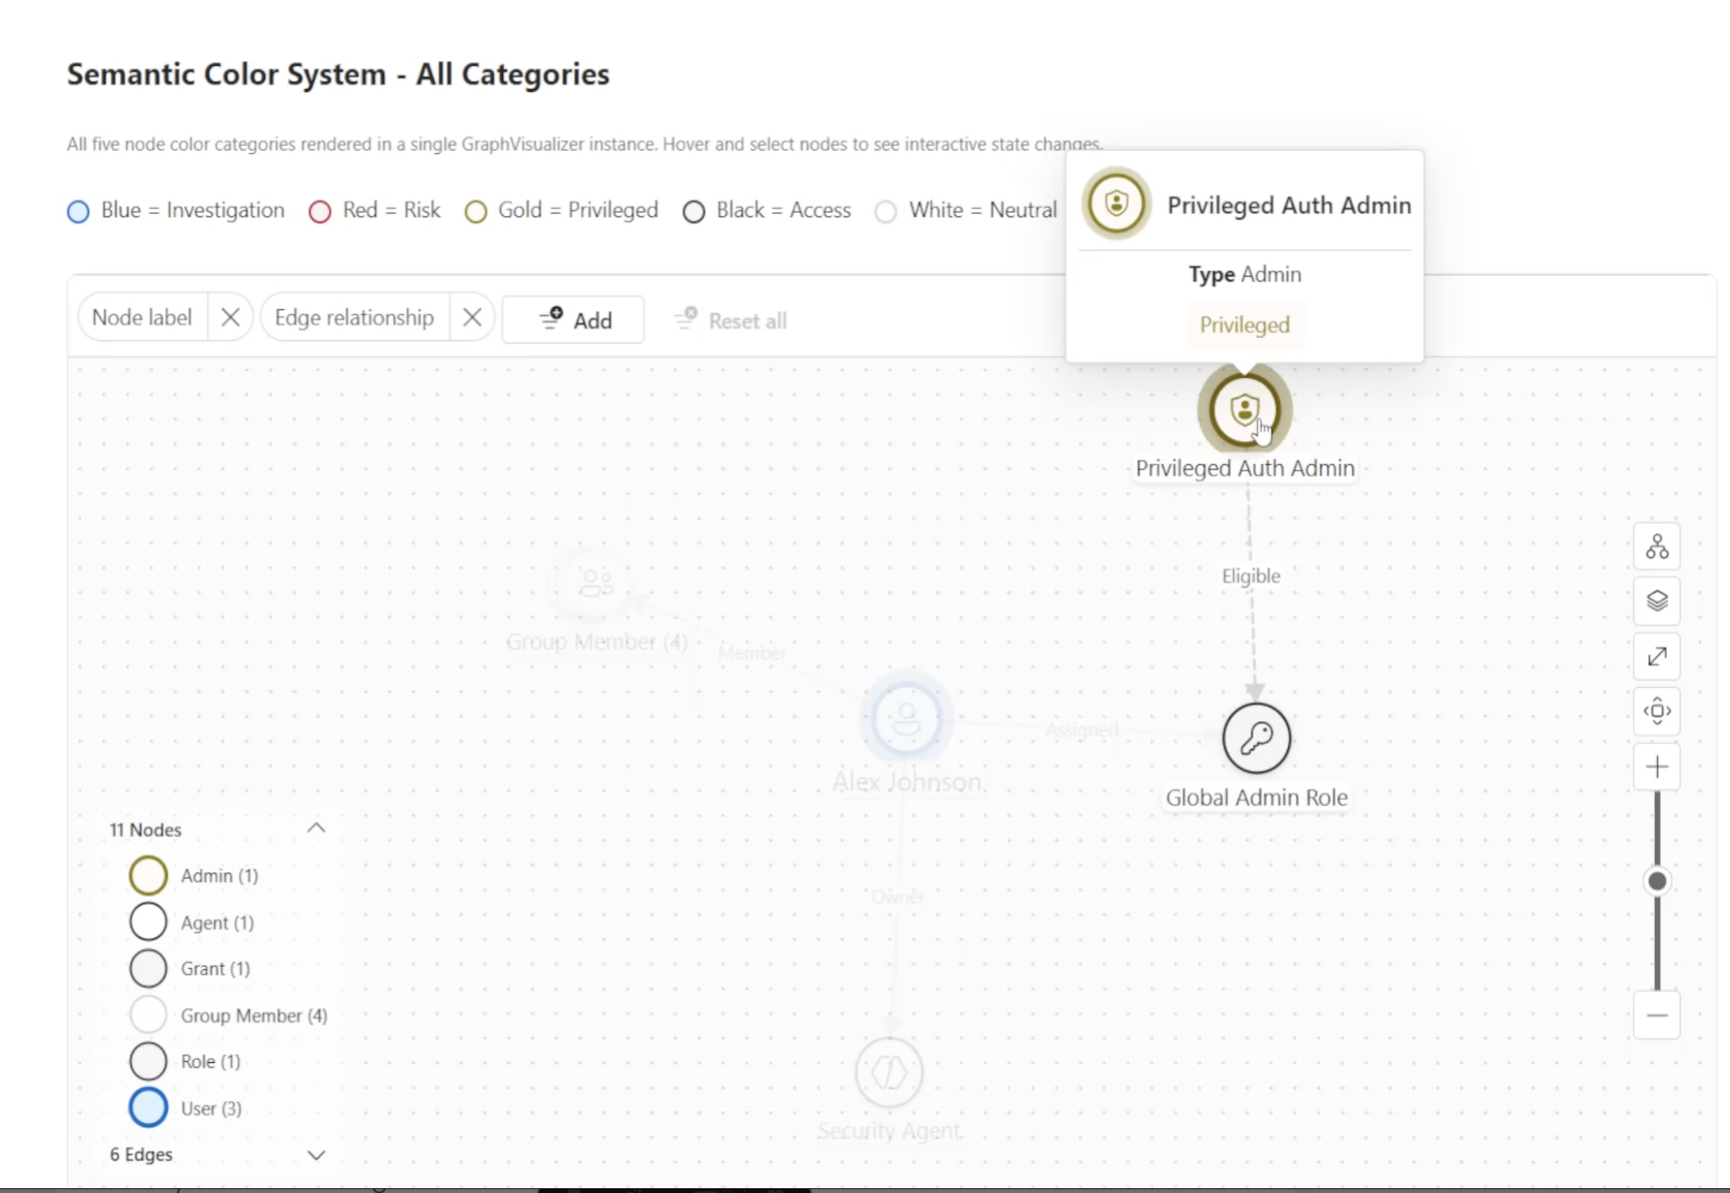
Task: Click Semantic Color System heading
Action: coord(338,75)
